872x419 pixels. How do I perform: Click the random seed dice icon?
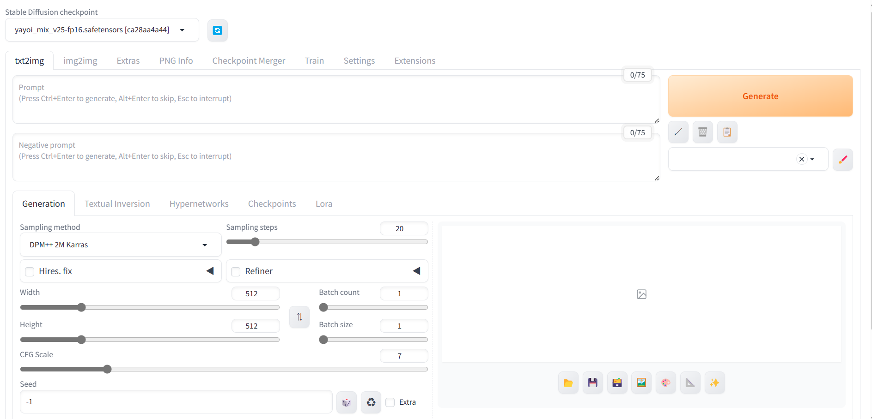(x=346, y=402)
